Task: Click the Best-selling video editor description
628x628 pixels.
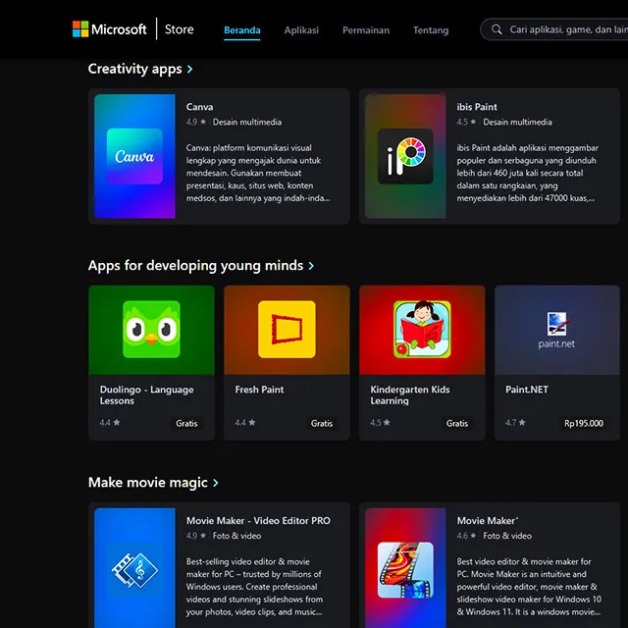Action: pos(254,587)
